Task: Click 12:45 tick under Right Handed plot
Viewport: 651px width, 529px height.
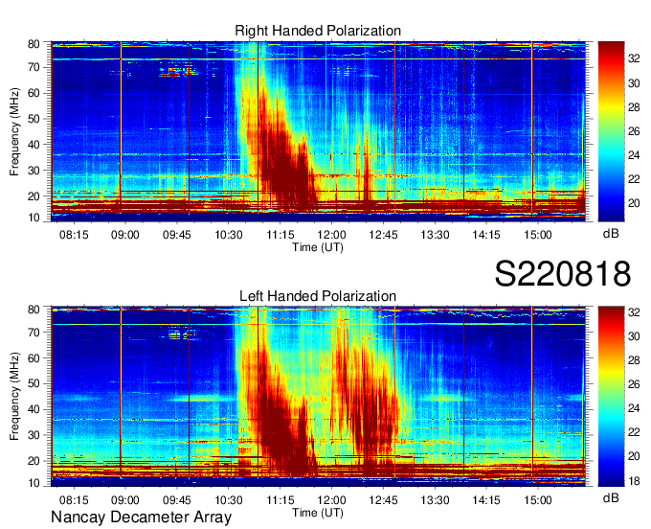Action: point(383,235)
